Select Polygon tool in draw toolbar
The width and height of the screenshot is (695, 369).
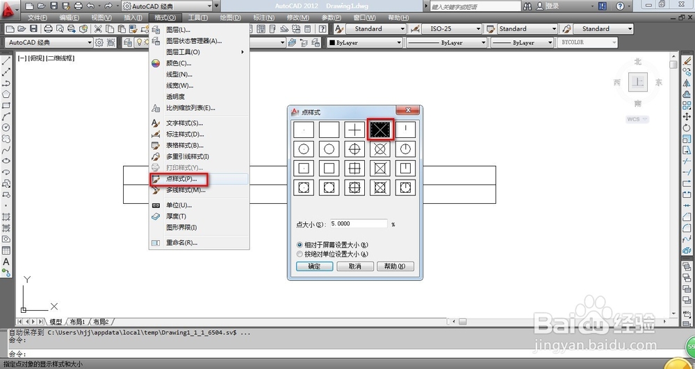pos(6,94)
